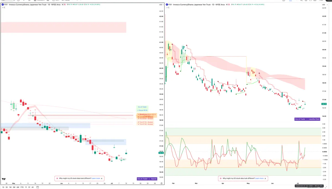This screenshot has height=189, width=332.
Task: Select the 6M time range
Action: [x=18, y=187]
